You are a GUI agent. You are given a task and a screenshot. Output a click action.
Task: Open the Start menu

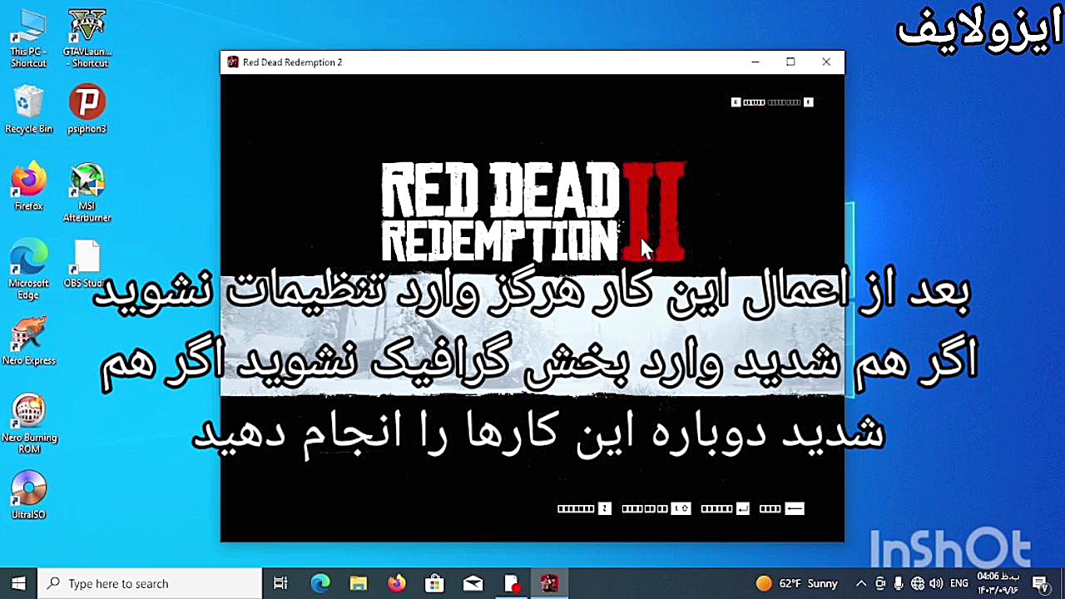pyautogui.click(x=17, y=583)
